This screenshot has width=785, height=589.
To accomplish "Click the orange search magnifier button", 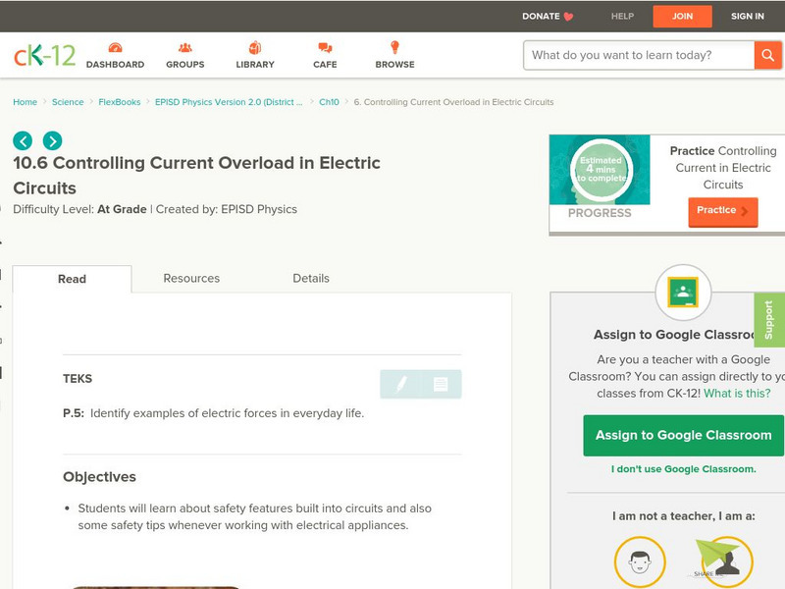I will 767,55.
